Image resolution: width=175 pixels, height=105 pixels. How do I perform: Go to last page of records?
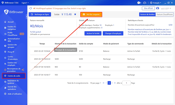coord(115,83)
